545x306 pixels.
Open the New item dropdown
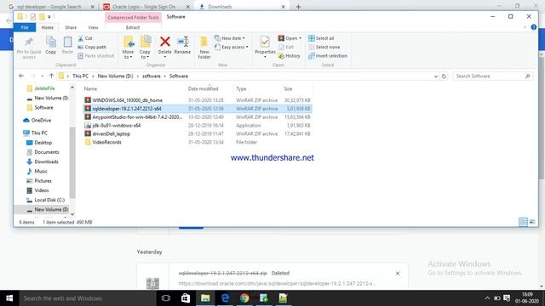point(229,38)
